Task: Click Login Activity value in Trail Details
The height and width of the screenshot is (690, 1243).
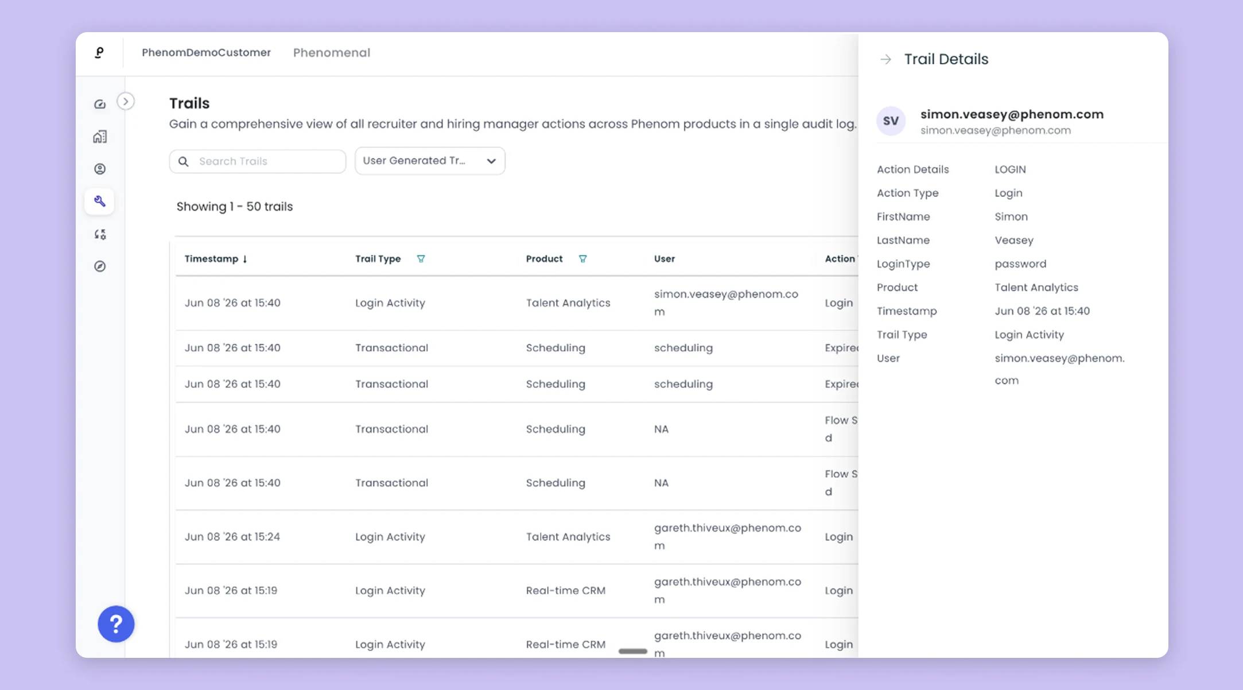Action: pyautogui.click(x=1029, y=335)
